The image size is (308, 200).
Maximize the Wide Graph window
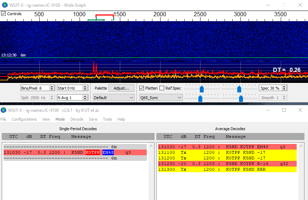(x=284, y=5)
